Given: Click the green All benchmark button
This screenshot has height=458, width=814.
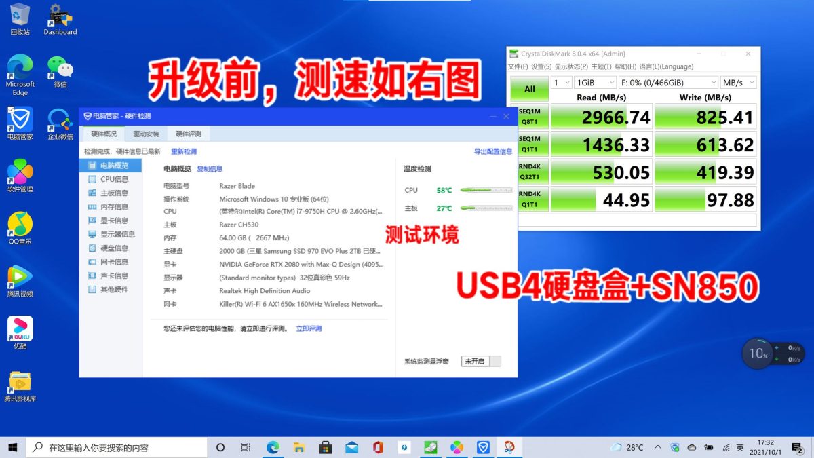Looking at the screenshot, I should click(x=529, y=89).
